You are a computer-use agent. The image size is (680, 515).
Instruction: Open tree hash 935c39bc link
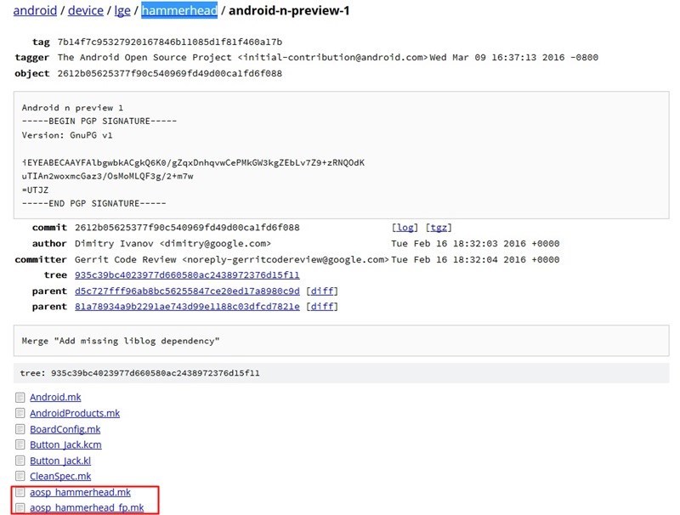187,275
